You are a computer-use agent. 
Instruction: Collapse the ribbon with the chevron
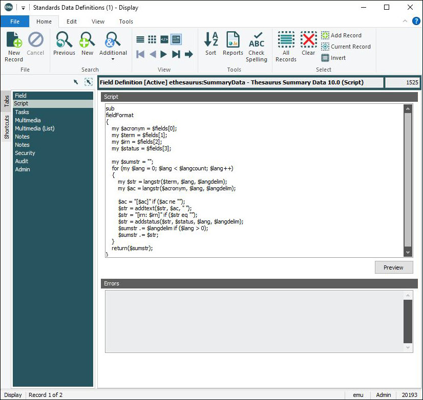(x=405, y=21)
